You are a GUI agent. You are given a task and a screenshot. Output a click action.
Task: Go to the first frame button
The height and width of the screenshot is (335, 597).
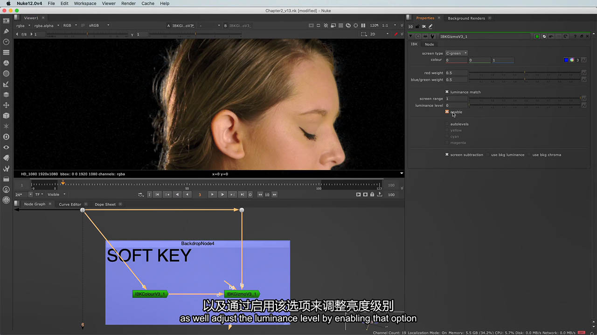click(x=158, y=194)
